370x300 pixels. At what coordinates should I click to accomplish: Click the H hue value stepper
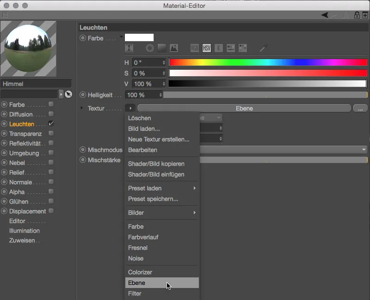[x=164, y=62]
